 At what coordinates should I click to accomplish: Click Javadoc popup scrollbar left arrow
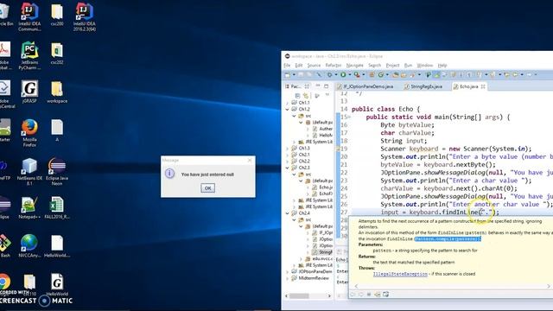click(x=356, y=286)
